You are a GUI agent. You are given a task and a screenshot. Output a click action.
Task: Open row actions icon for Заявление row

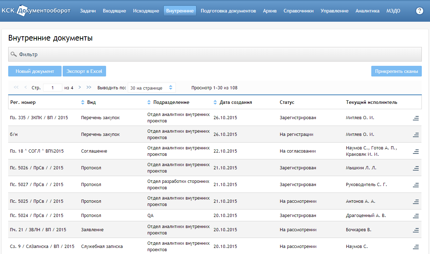click(416, 230)
